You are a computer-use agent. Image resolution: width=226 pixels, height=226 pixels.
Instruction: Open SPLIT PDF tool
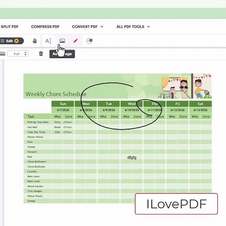10,27
